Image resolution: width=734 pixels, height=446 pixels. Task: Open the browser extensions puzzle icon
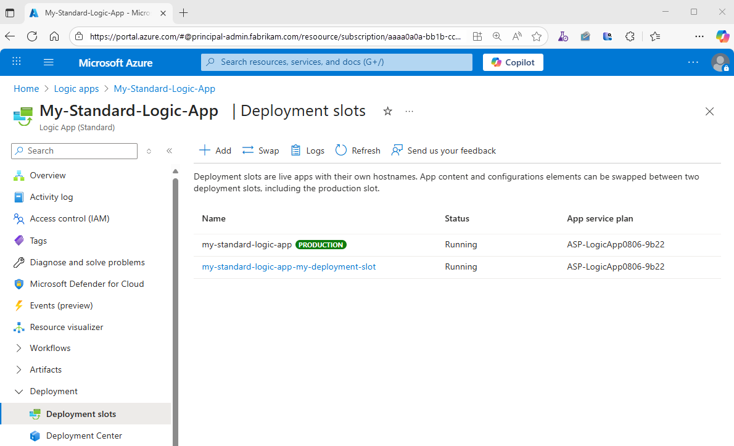point(630,36)
